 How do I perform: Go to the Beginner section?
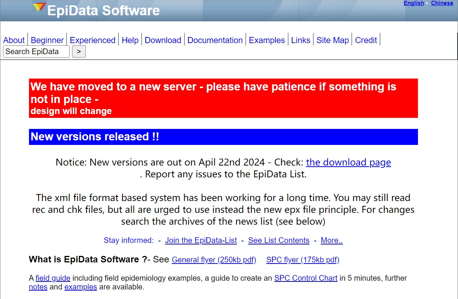(x=47, y=40)
